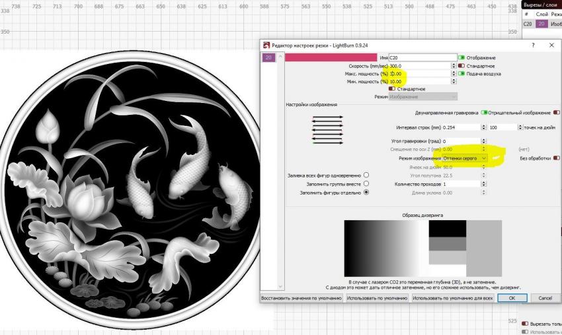This screenshot has height=335, width=562.
Task: Open the Режим изображения dropdown
Action: click(465, 159)
